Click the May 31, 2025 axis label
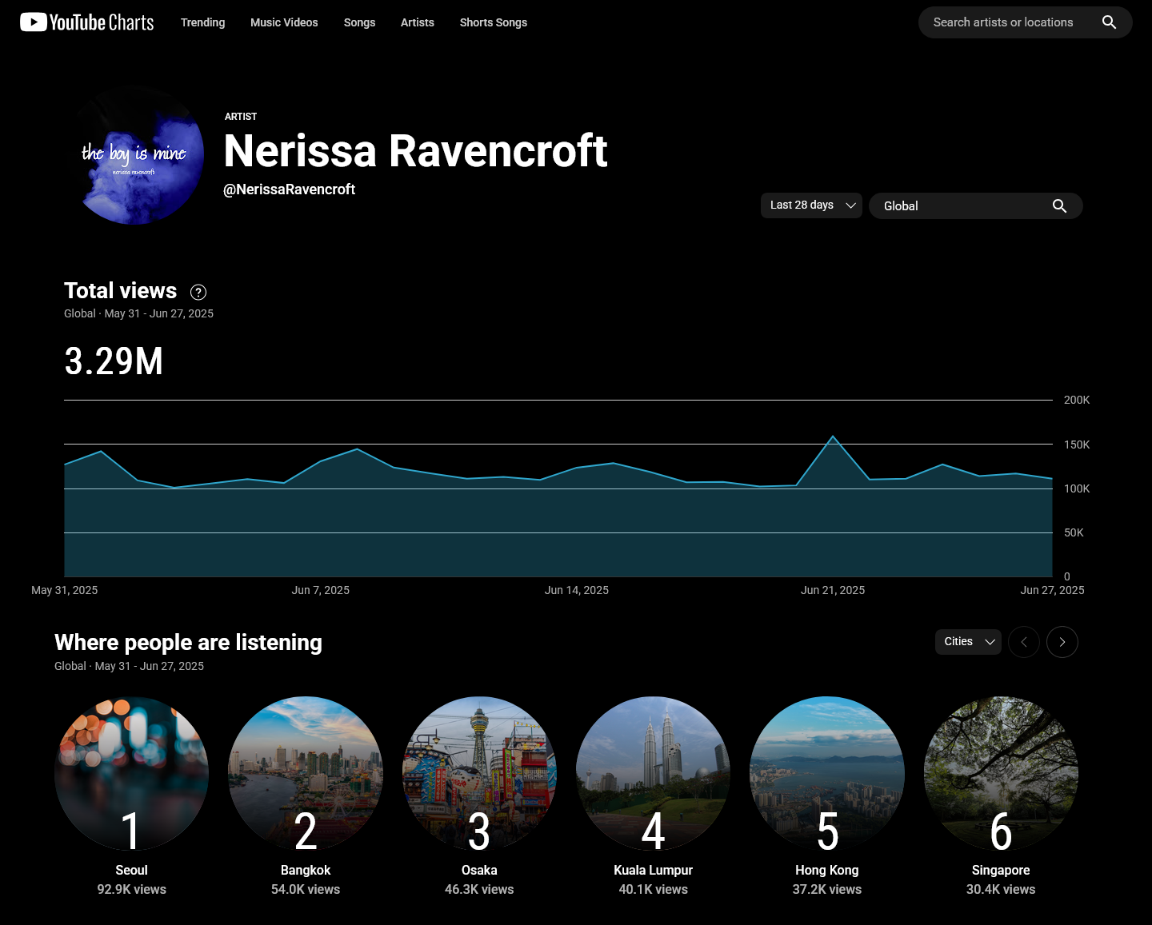Viewport: 1152px width, 925px height. pyautogui.click(x=64, y=590)
